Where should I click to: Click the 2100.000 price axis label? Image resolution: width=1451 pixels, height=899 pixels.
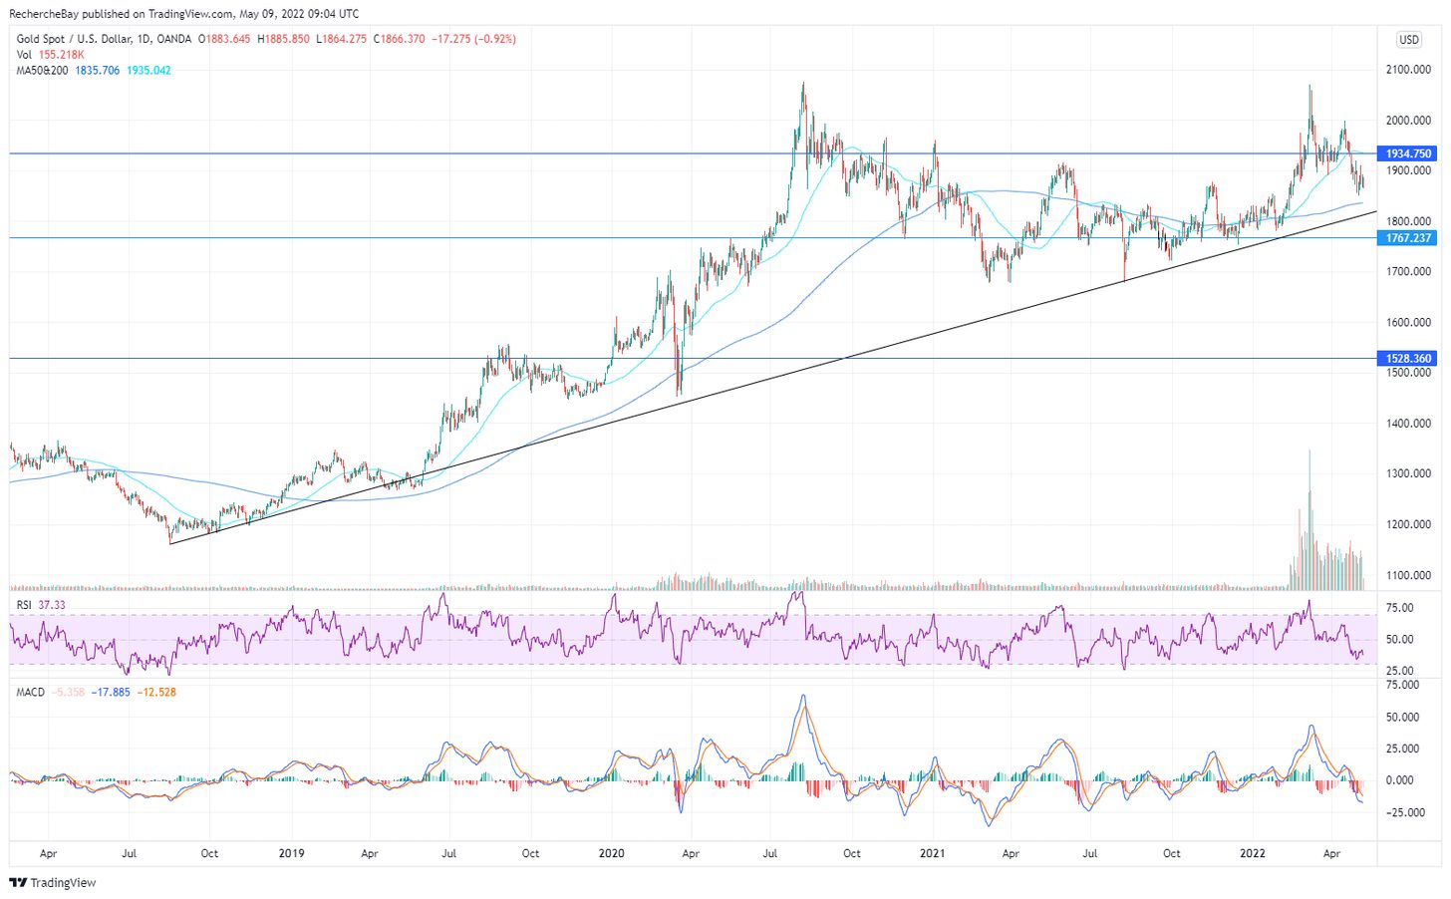click(1408, 70)
